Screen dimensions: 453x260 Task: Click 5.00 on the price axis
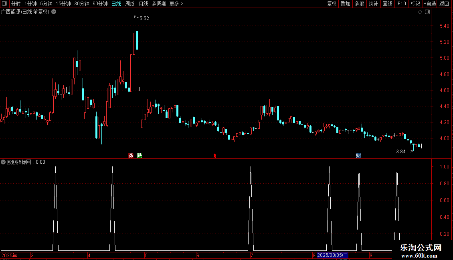(x=444, y=58)
